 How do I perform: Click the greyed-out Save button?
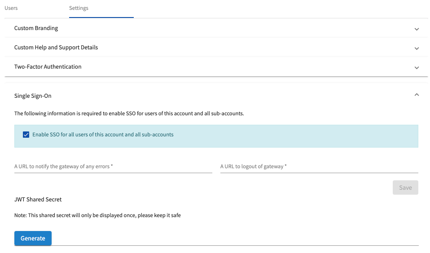(405, 188)
